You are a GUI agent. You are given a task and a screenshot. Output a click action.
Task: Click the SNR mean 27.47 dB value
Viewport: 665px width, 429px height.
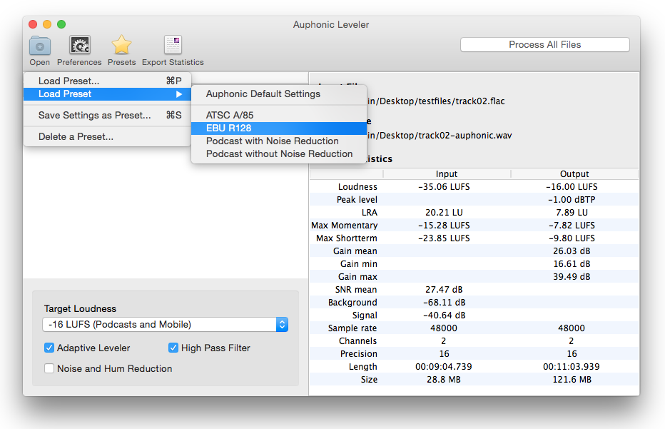pyautogui.click(x=444, y=289)
